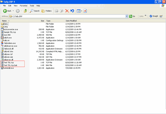The height and width of the screenshot is (114, 166).
Task: Expand the Links toolbar chevron
Action: [145, 16]
